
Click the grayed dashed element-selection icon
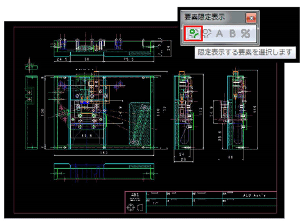click(207, 33)
